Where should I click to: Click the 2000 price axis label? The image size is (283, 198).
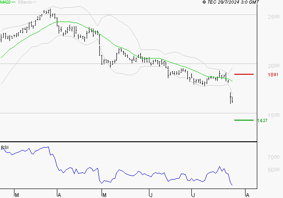point(274,66)
